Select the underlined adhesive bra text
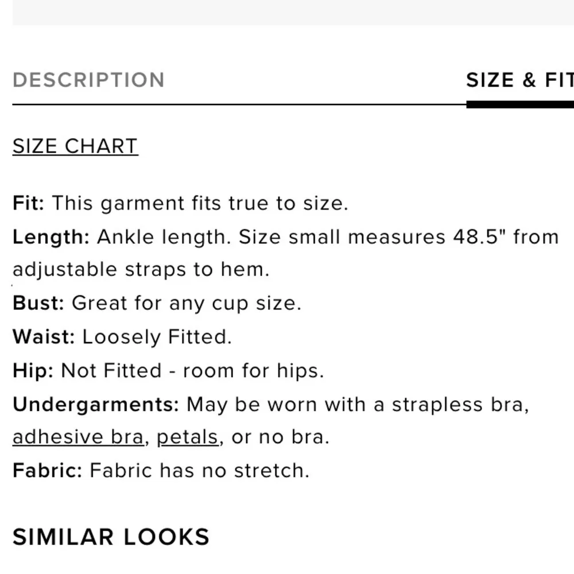 tap(77, 437)
